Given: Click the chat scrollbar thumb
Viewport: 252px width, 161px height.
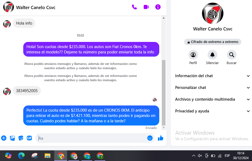Looking at the screenshot, I should (x=164, y=93).
